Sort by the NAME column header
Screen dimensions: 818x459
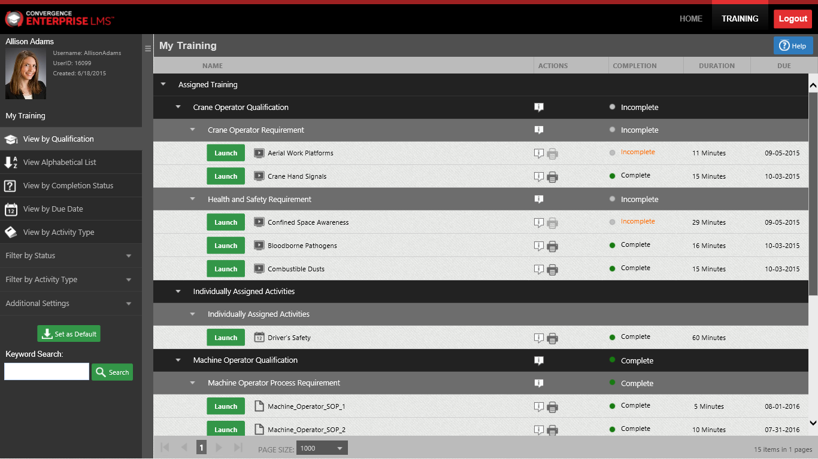pos(213,66)
